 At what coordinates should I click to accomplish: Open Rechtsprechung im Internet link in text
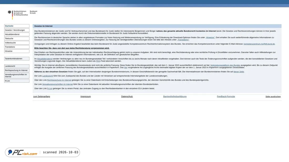click(x=59, y=80)
